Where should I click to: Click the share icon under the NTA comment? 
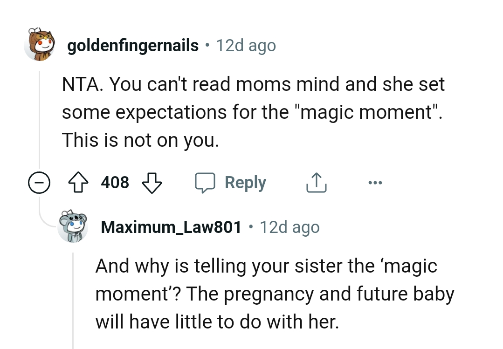pos(316,182)
